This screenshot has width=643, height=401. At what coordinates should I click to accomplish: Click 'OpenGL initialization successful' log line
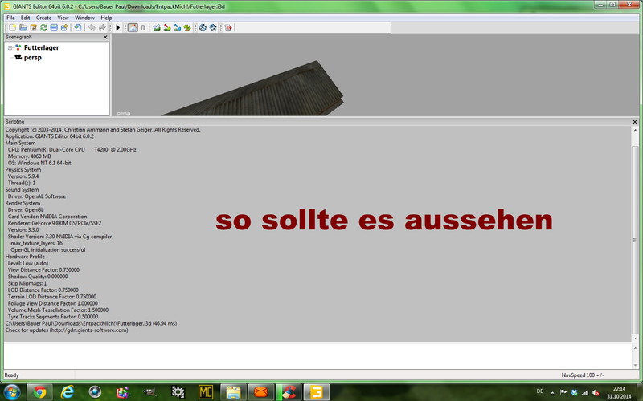[x=48, y=249]
